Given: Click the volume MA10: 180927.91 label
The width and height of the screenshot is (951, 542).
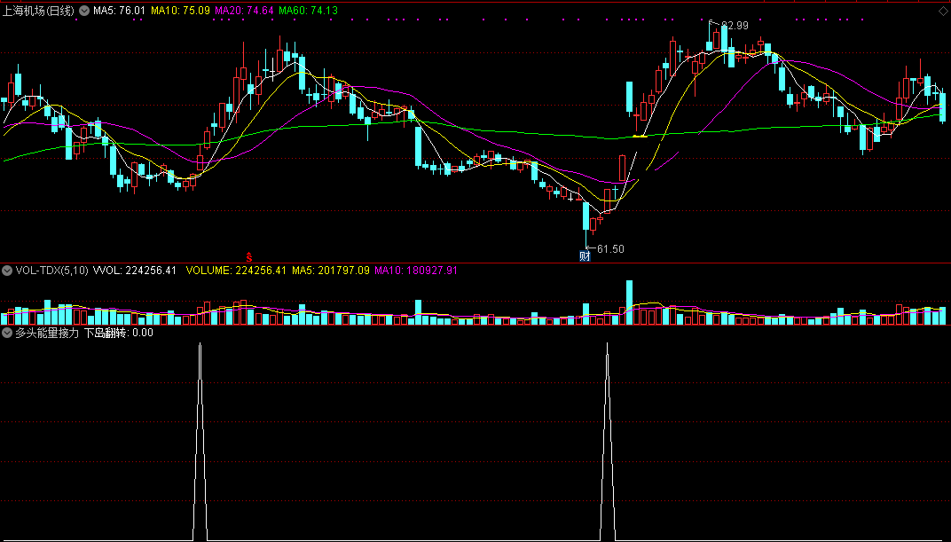Looking at the screenshot, I should [416, 271].
